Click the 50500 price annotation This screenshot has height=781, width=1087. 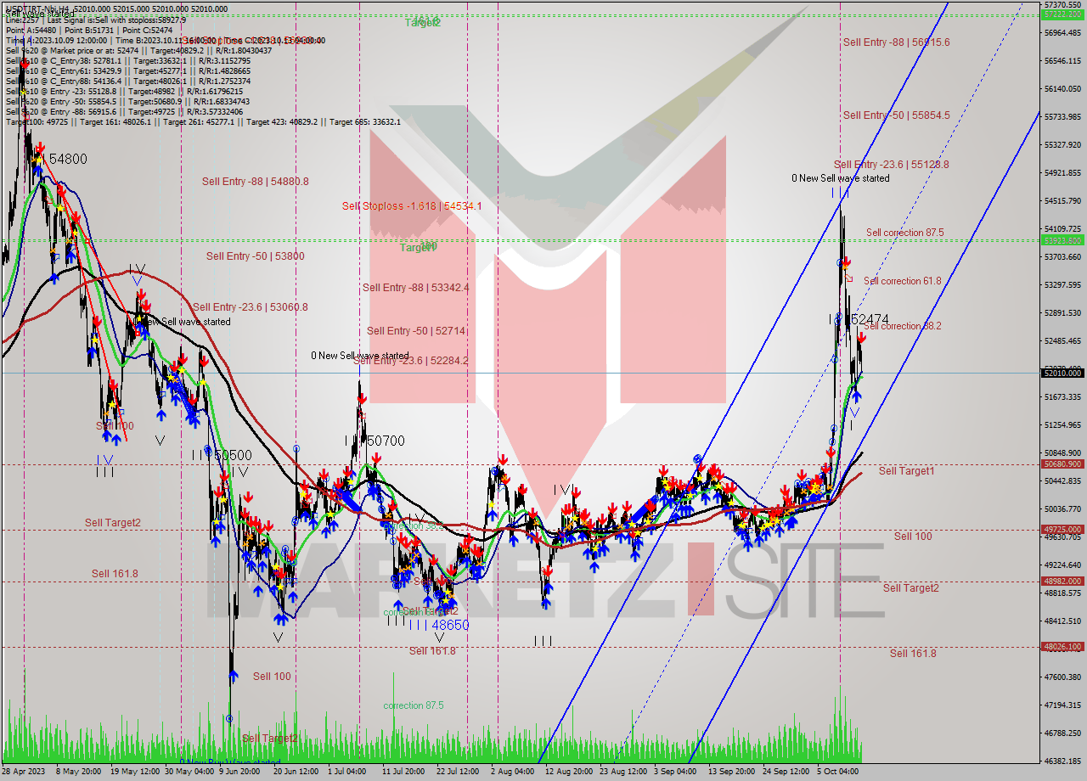233,456
